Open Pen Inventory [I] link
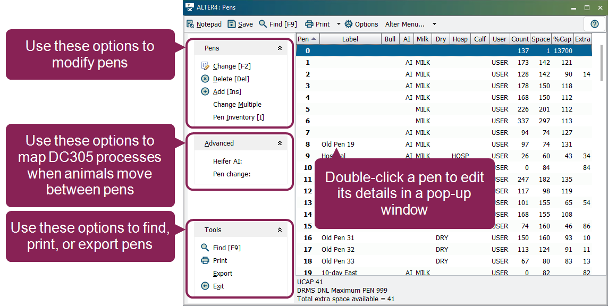This screenshot has width=608, height=306. (x=238, y=117)
